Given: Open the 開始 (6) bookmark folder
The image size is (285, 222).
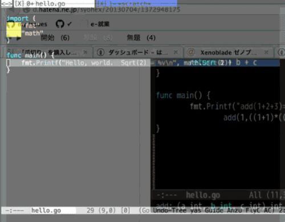Looking at the screenshot, I should tap(55, 38).
